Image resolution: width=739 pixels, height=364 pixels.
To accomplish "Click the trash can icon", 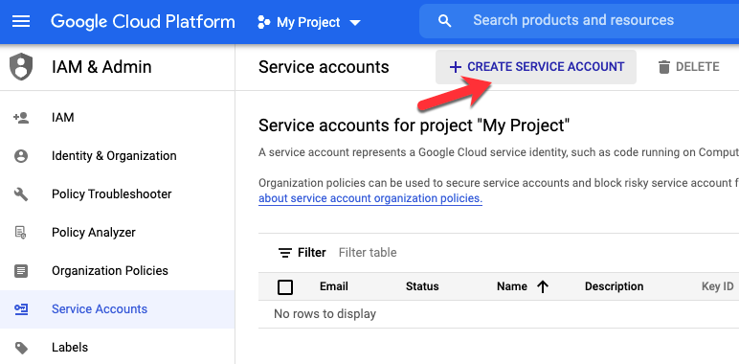I will (663, 67).
